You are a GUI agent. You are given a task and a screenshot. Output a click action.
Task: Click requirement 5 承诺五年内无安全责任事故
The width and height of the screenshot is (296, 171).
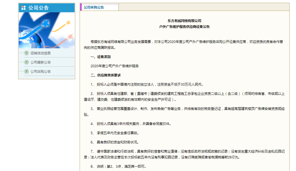115,133
